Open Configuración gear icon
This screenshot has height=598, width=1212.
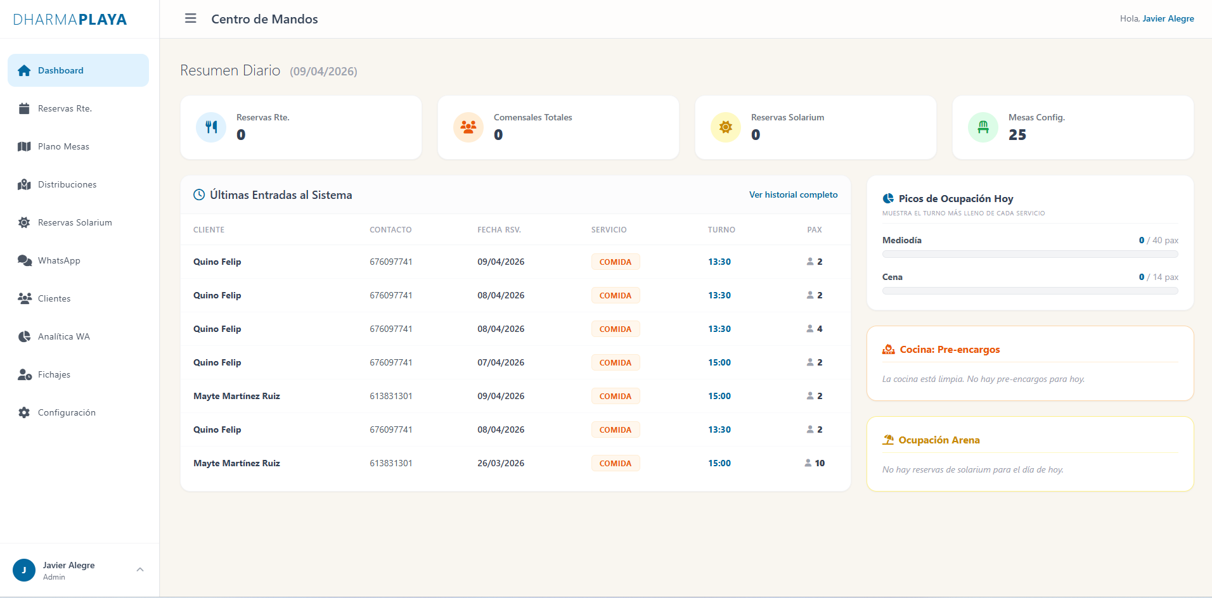pyautogui.click(x=24, y=412)
